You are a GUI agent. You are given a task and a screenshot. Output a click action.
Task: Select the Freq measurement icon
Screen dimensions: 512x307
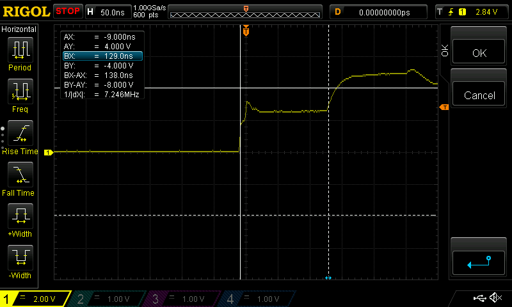click(x=20, y=95)
